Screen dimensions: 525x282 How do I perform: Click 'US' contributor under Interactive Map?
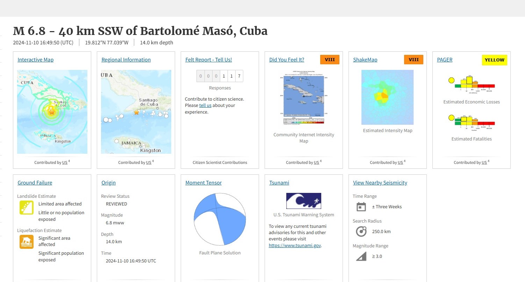(x=65, y=162)
